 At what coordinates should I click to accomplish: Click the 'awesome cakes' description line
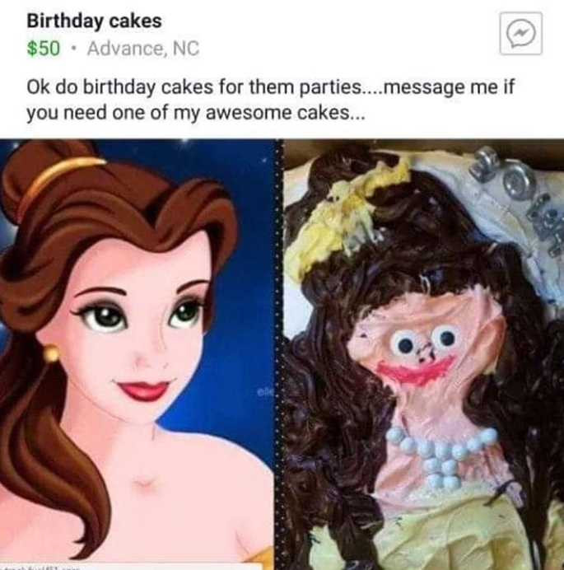[194, 114]
